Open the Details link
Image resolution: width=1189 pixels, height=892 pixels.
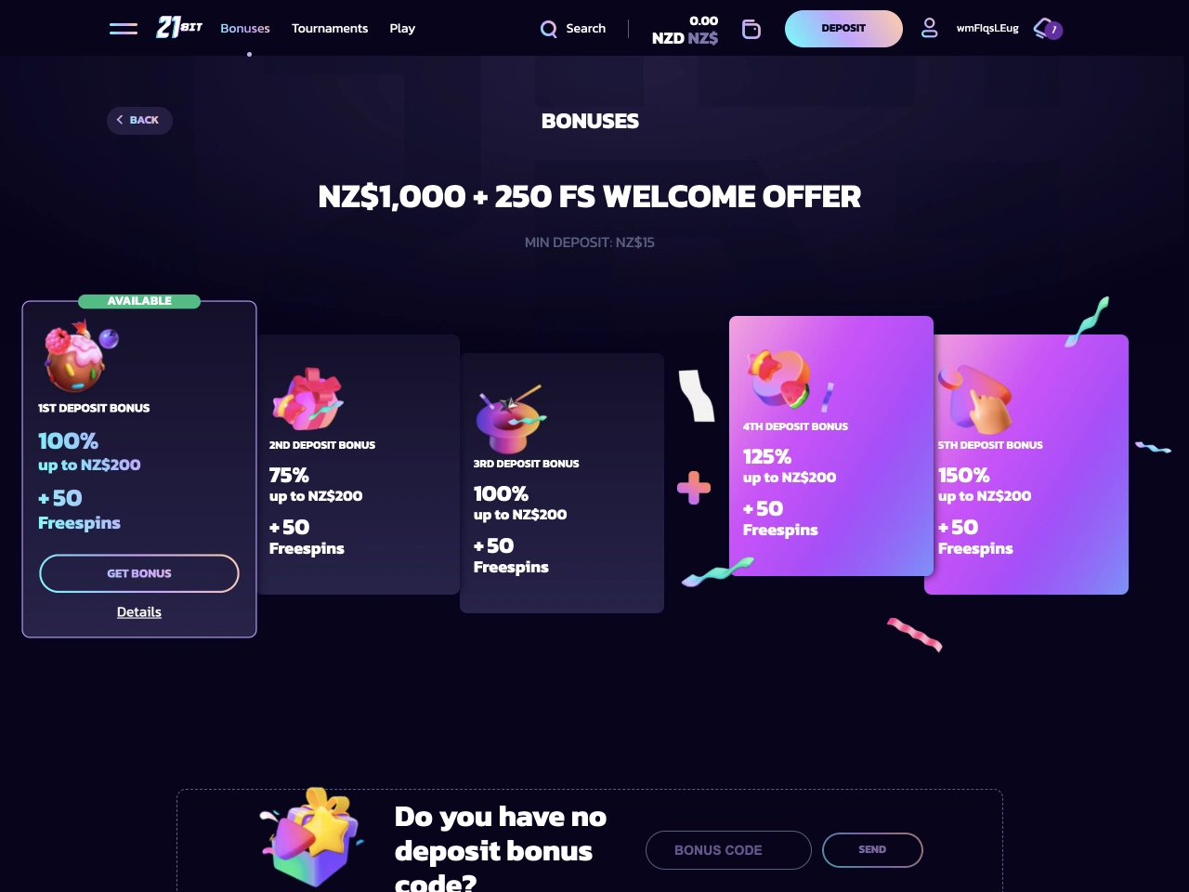coord(139,612)
